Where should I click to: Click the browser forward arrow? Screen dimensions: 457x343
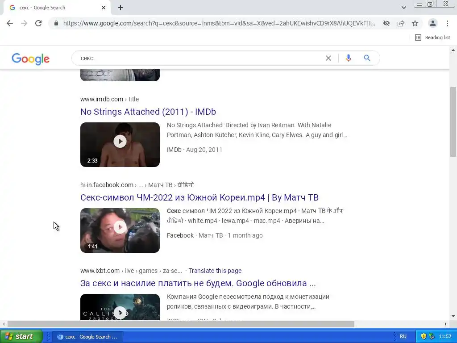tap(24, 23)
